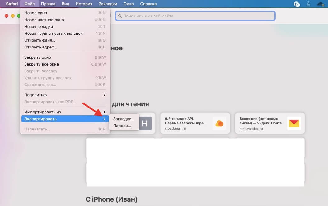Click the yellow minimize window button
The image size is (328, 206).
(x=13, y=16)
